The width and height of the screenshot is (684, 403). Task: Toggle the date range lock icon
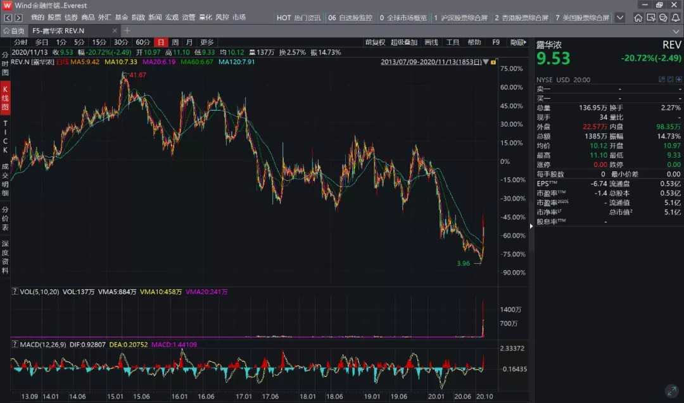pos(493,62)
